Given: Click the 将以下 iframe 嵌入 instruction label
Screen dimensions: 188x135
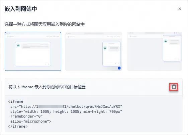Looking at the screenshot, I should point(47,87).
